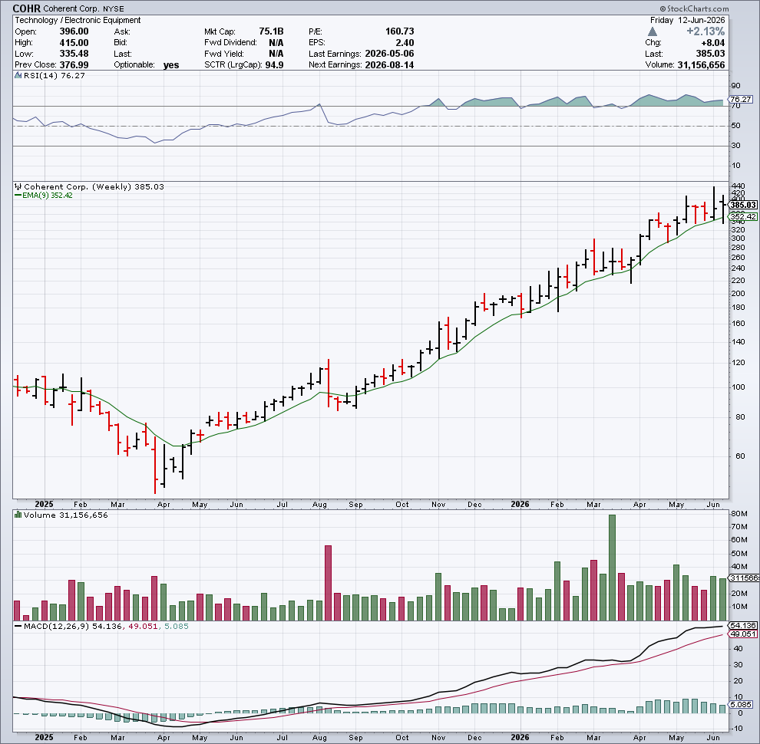Click the 76.27 RSI value tag on right axis
The height and width of the screenshot is (744, 760).
click(x=741, y=99)
